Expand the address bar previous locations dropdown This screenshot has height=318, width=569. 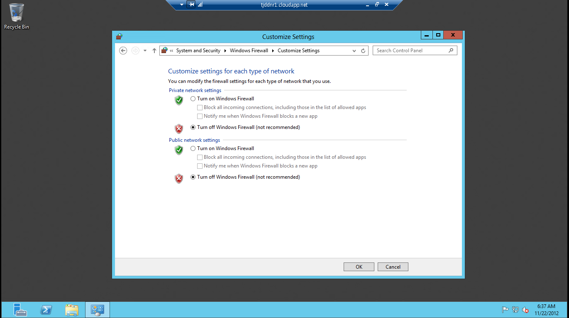pos(354,51)
